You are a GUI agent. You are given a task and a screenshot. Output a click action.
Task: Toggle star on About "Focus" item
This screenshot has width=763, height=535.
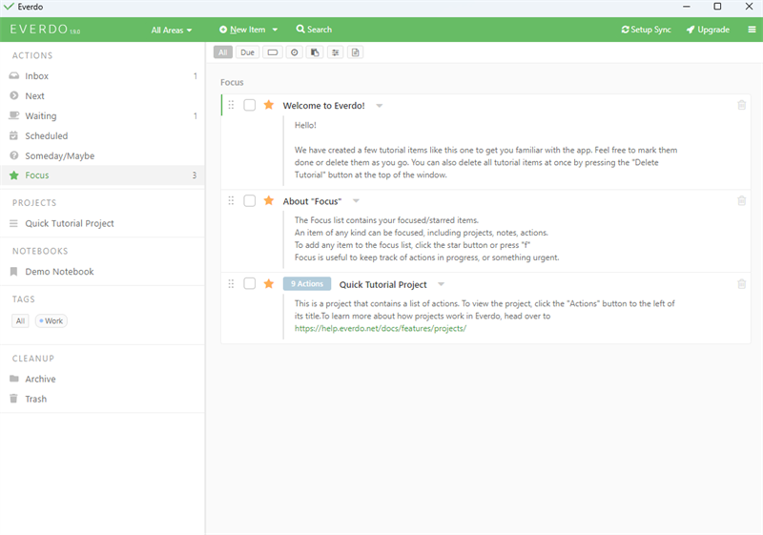click(x=269, y=201)
